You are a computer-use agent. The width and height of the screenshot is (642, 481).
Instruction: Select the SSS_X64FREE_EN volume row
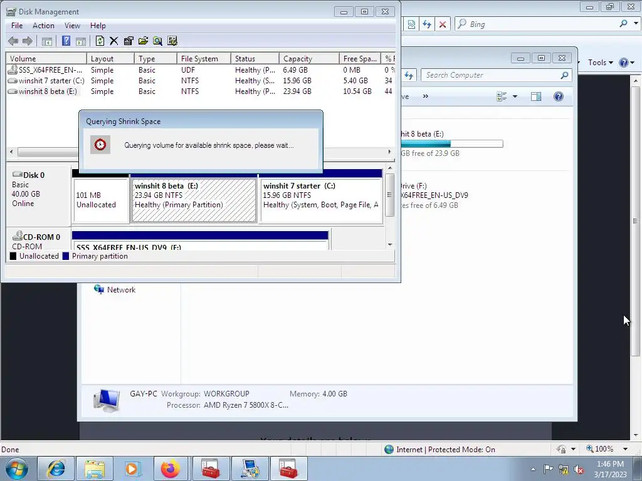[201, 70]
